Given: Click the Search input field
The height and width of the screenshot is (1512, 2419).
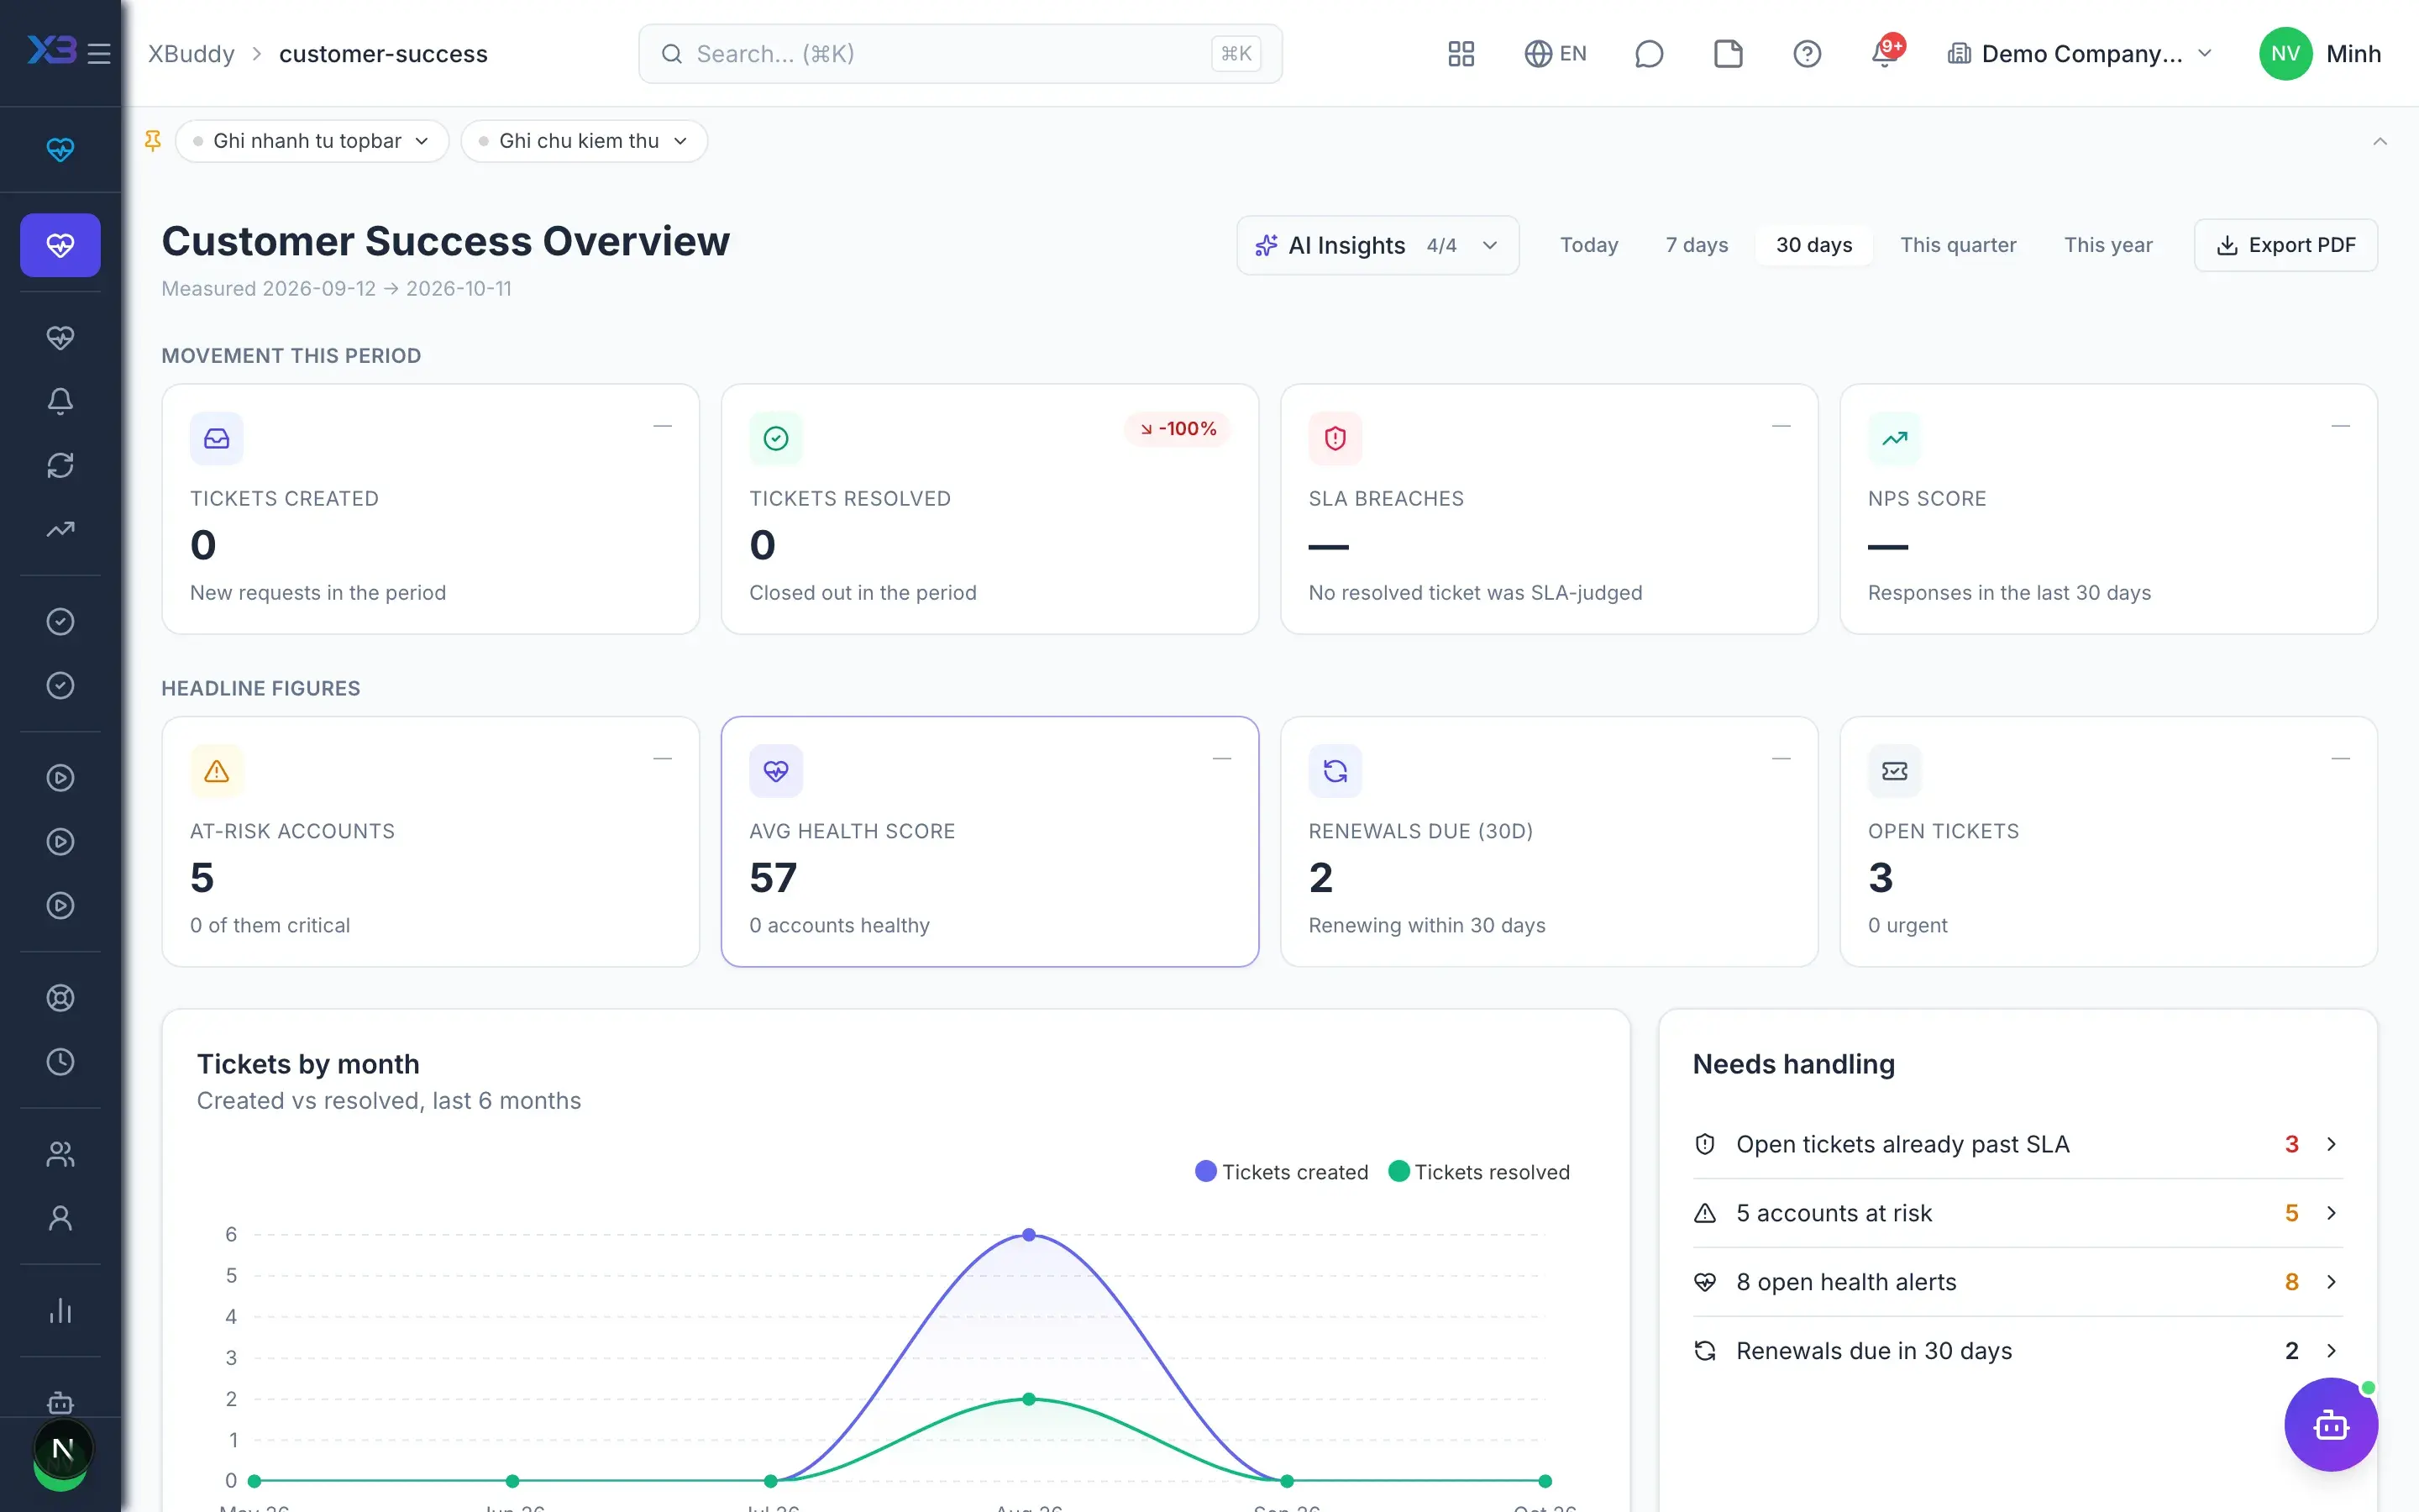Looking at the screenshot, I should [959, 54].
